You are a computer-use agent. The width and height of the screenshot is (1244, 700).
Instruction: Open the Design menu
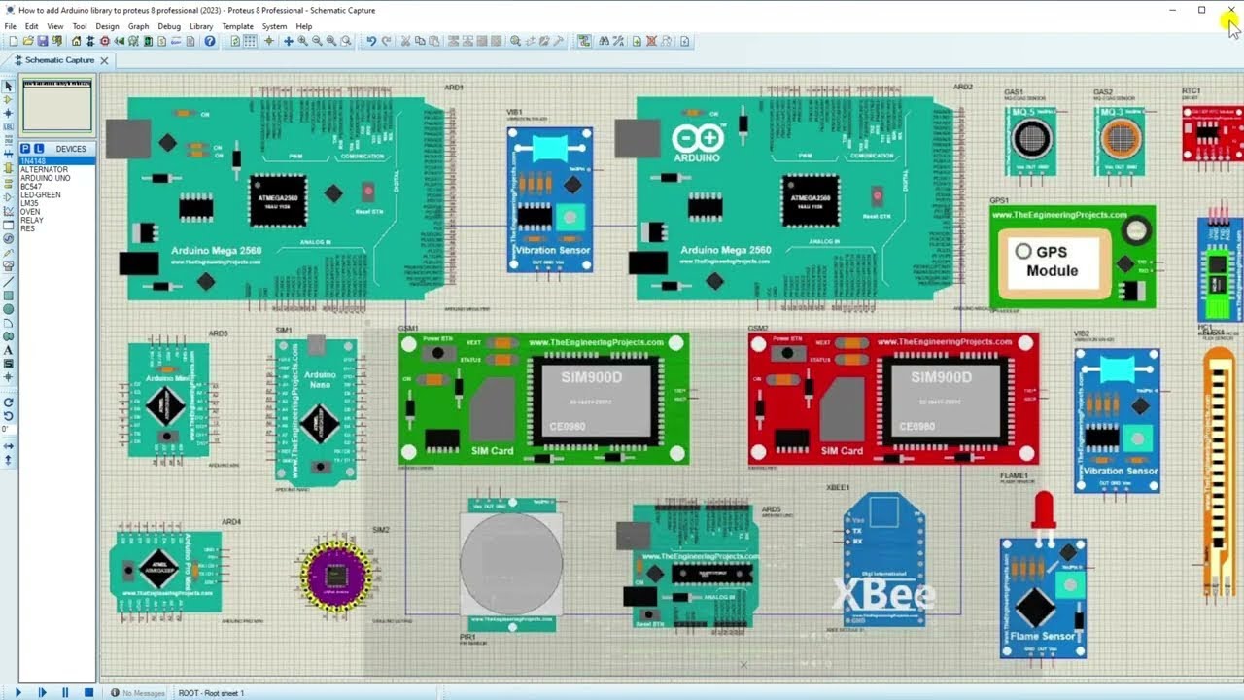point(107,26)
